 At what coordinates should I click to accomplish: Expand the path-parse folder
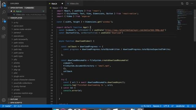click(27, 53)
